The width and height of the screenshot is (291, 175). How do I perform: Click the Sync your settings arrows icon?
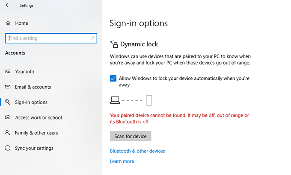8,149
